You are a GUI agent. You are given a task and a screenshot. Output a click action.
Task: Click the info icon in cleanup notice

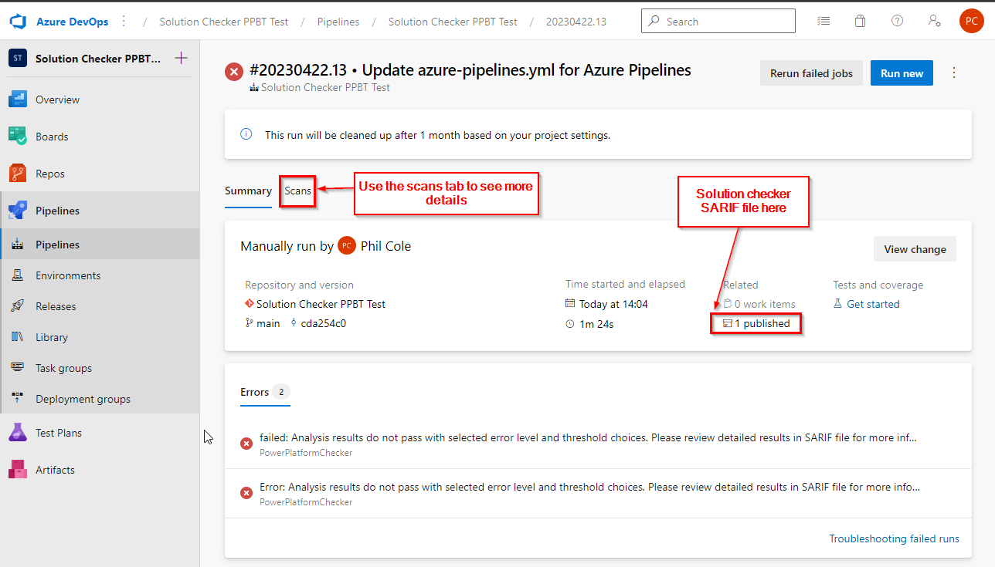(246, 134)
